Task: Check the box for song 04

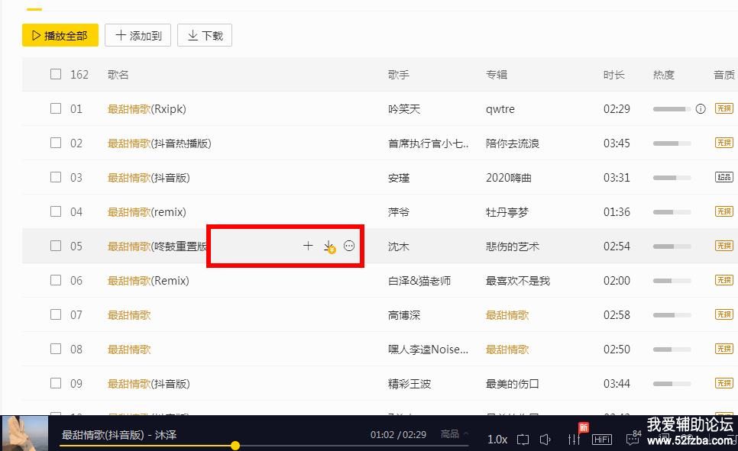Action: click(x=56, y=211)
